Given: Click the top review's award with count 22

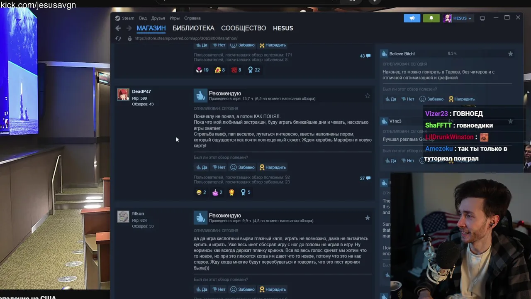Looking at the screenshot, I should [253, 70].
